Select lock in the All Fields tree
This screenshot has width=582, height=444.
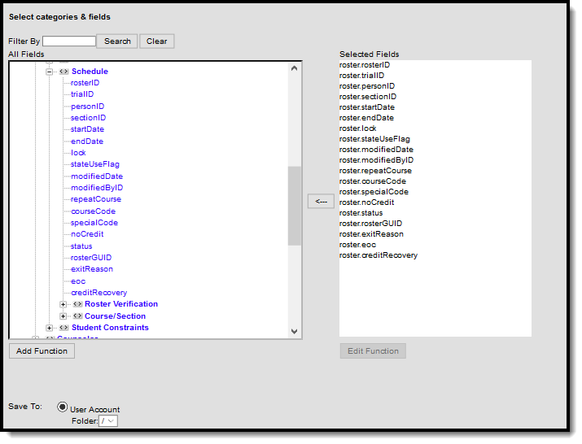78,153
